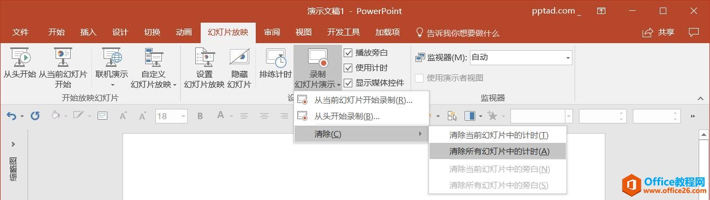Expand the 联机演示 dropdown arrow
710x200 pixels.
tap(112, 85)
